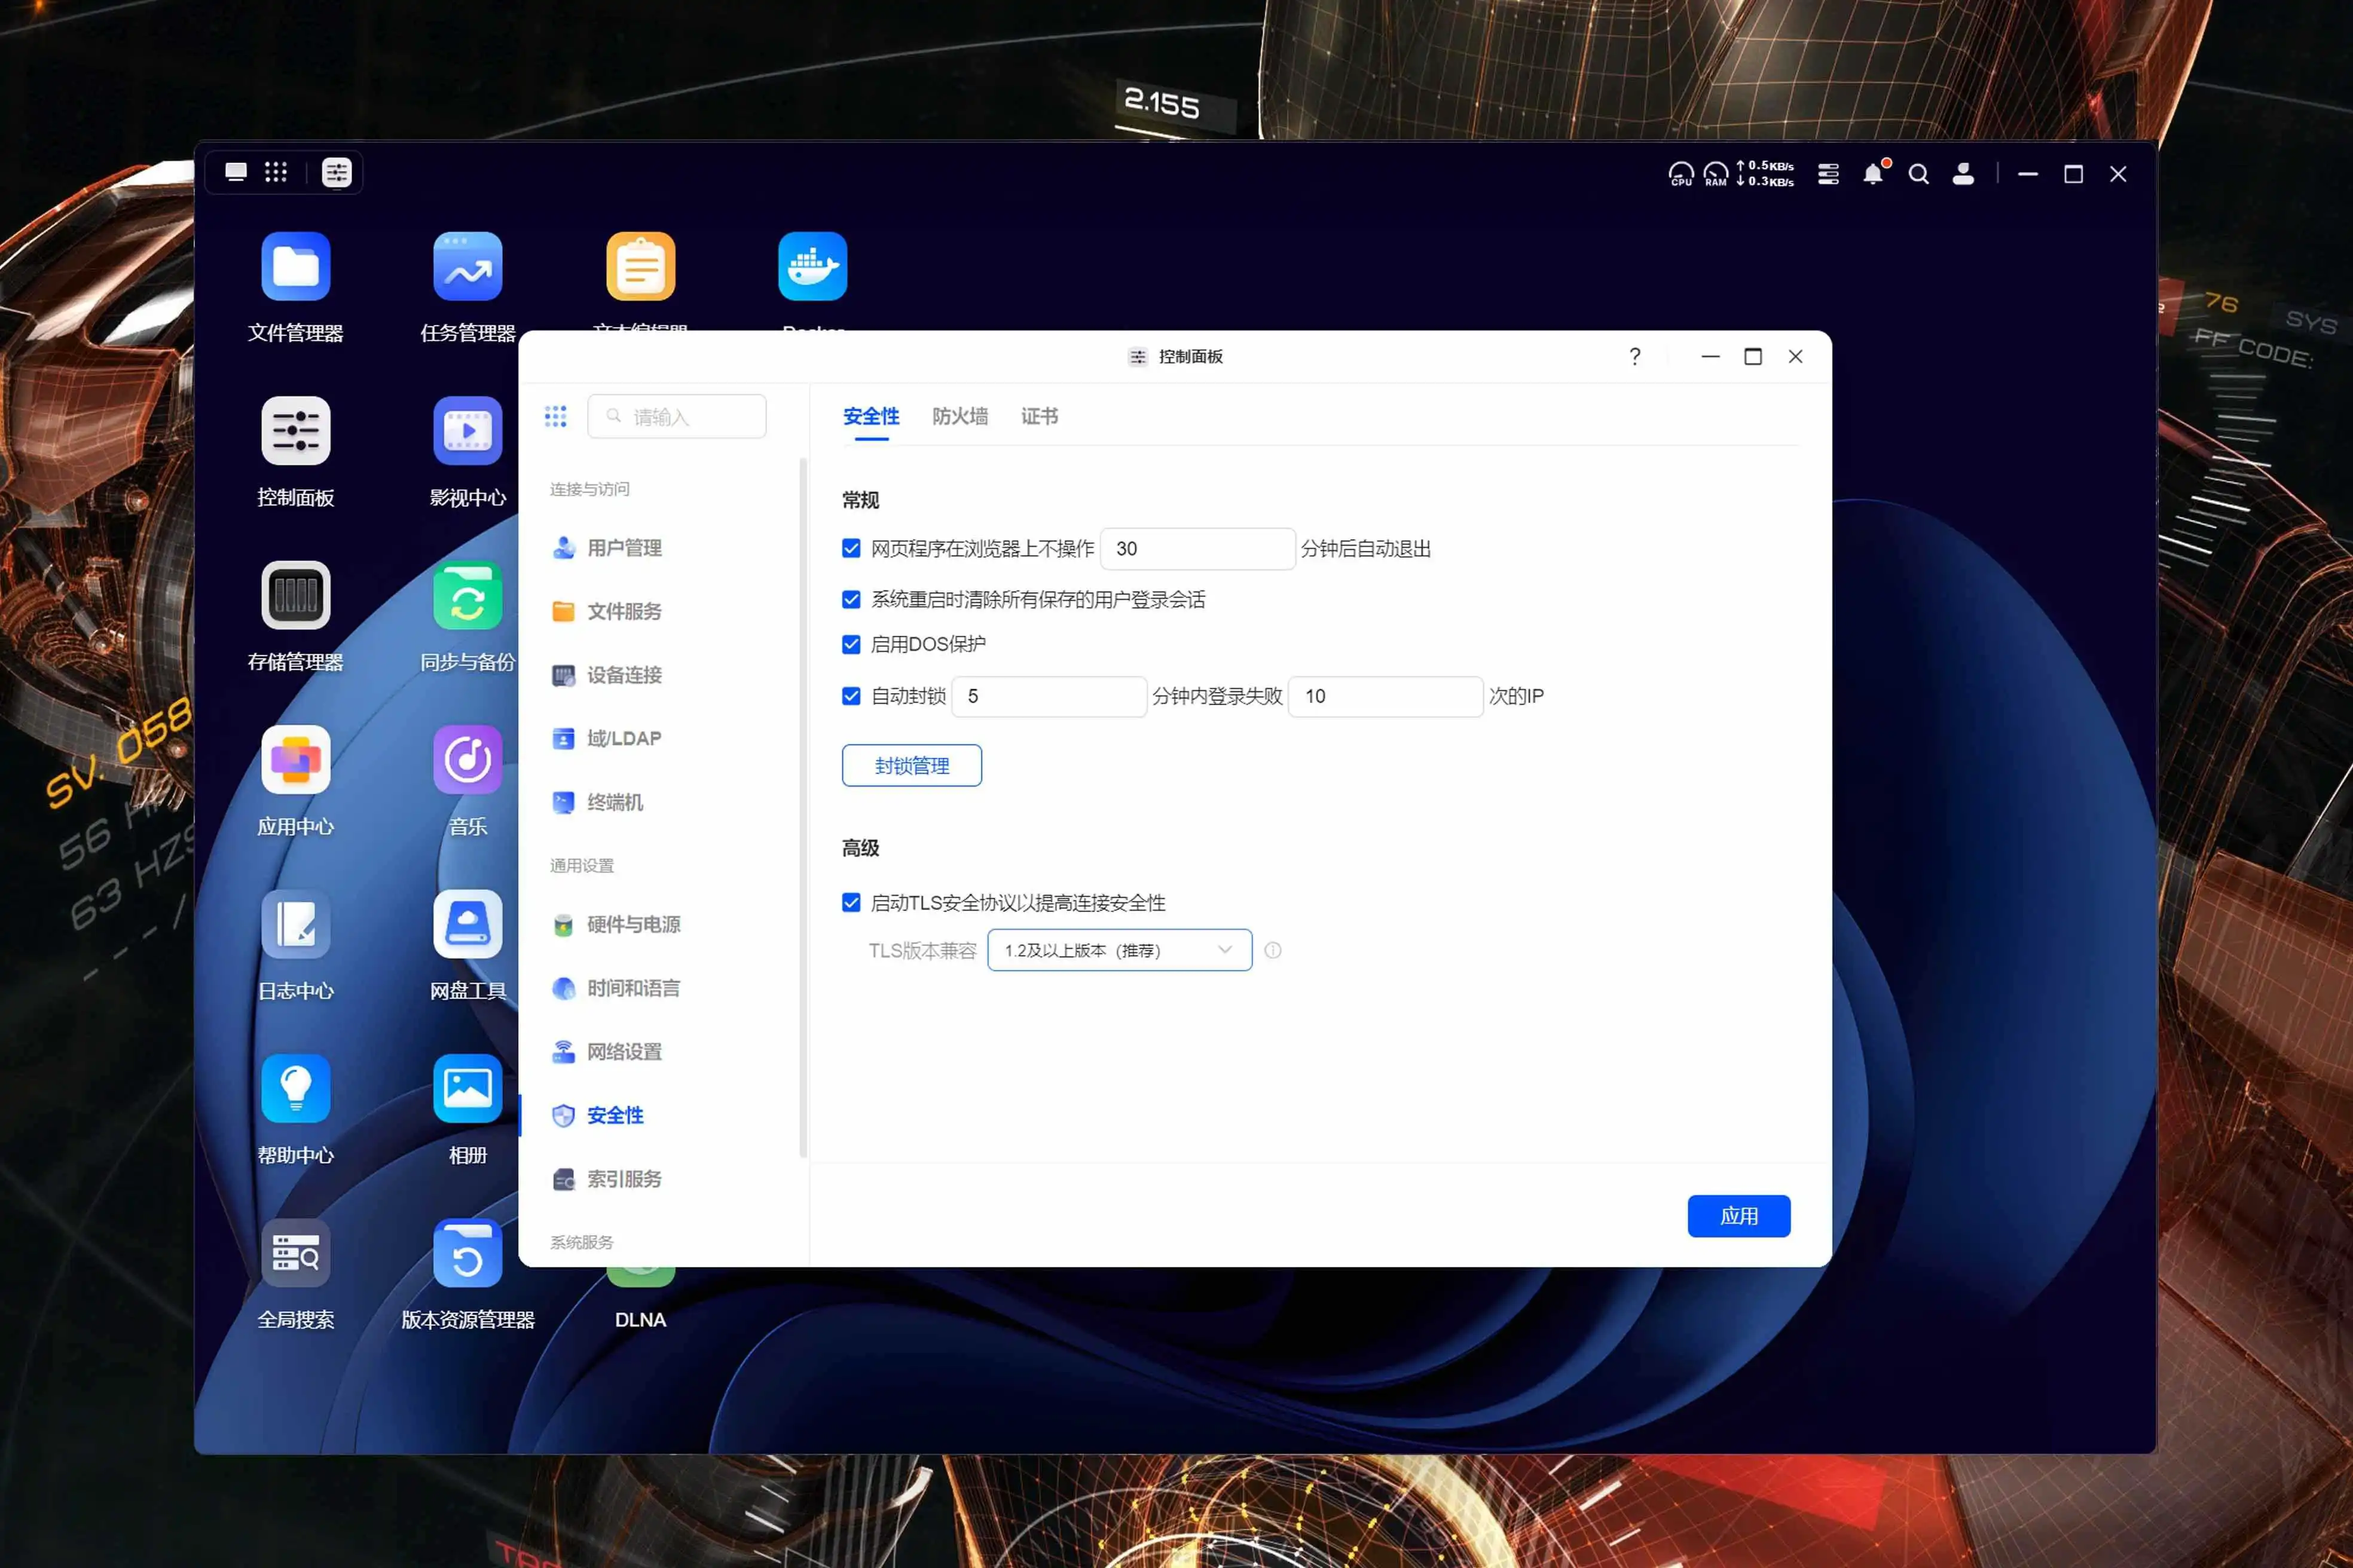Open 版本资源管理器 app
Image resolution: width=2353 pixels, height=1568 pixels.
(467, 1253)
